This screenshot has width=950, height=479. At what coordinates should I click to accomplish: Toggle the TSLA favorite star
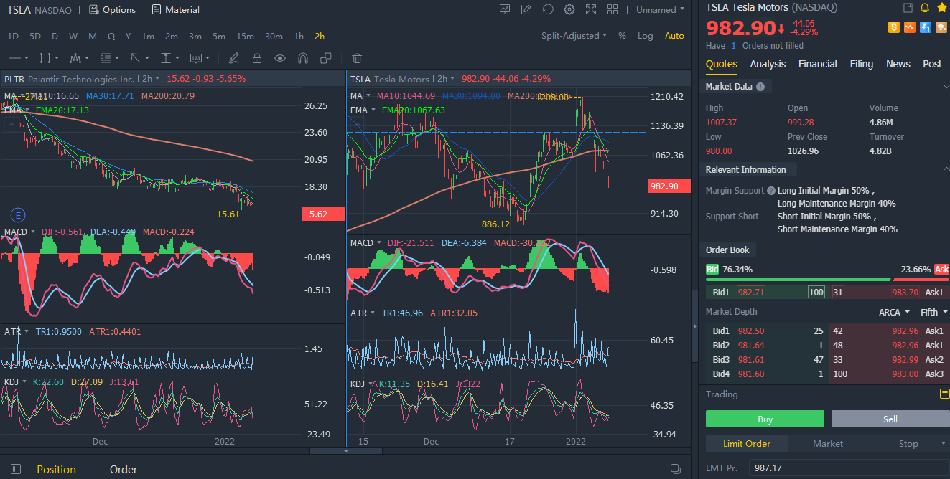click(x=941, y=8)
